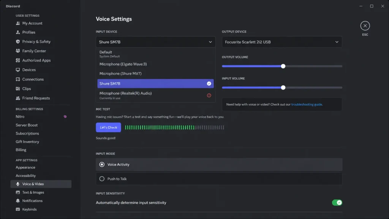Click the Voice & Video microphone icon
The width and height of the screenshot is (389, 219).
coord(18,184)
